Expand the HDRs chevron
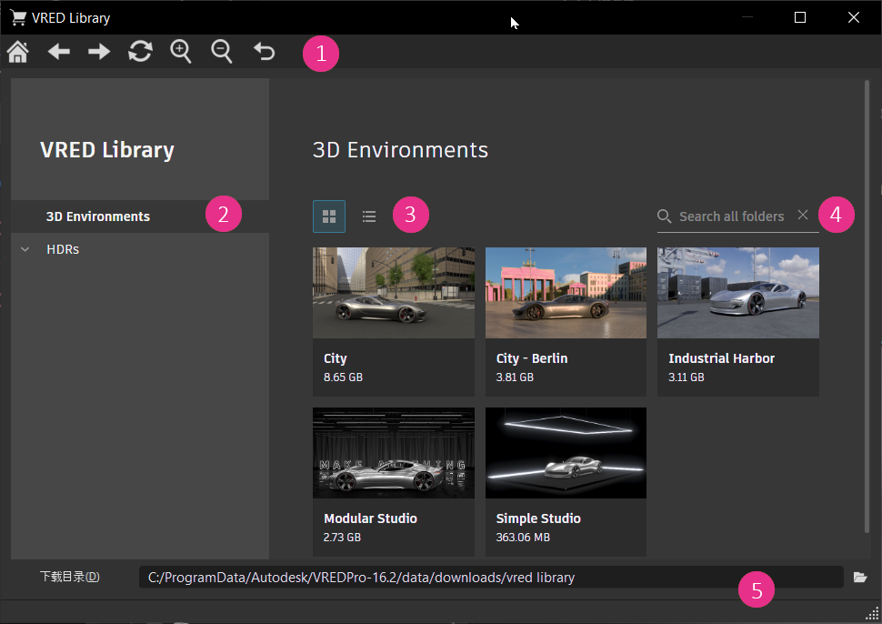 click(x=25, y=249)
